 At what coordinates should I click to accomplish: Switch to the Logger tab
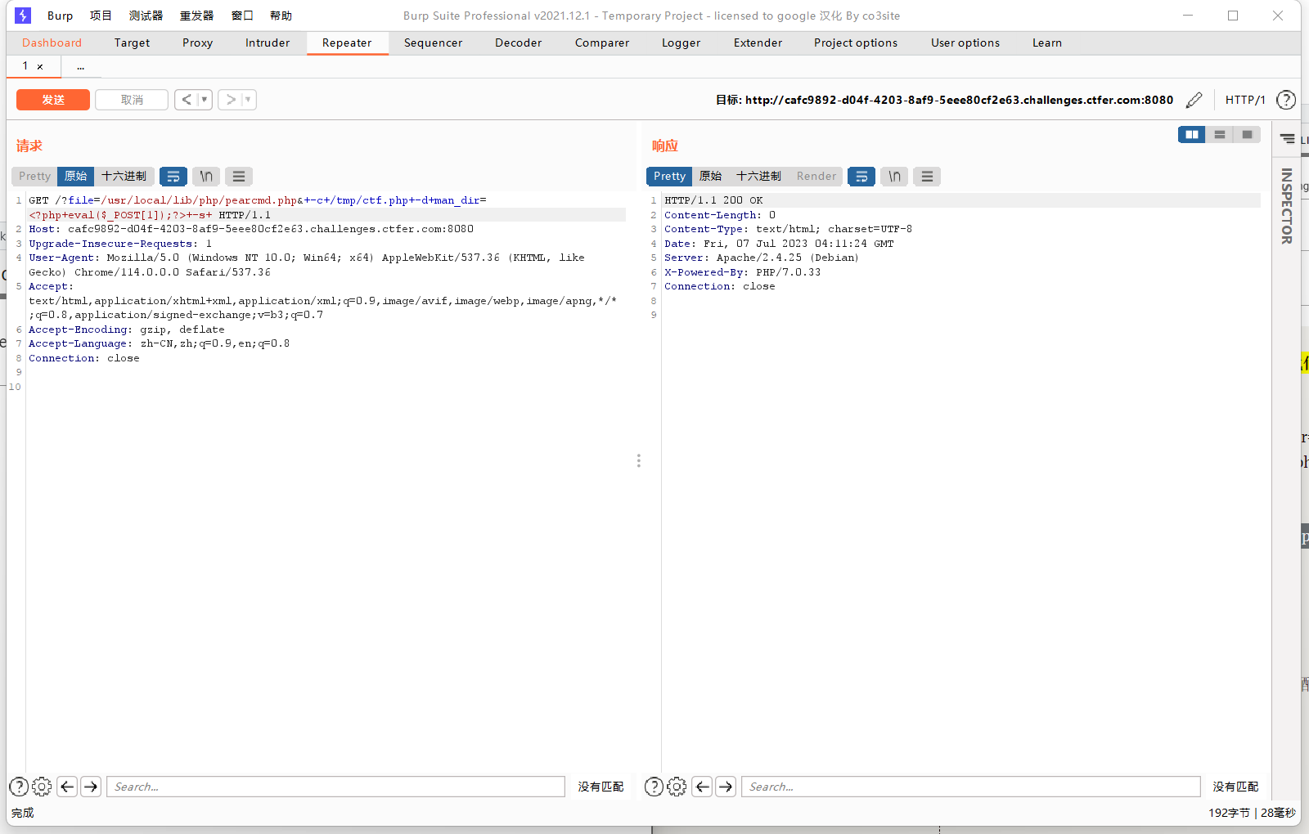pos(681,43)
